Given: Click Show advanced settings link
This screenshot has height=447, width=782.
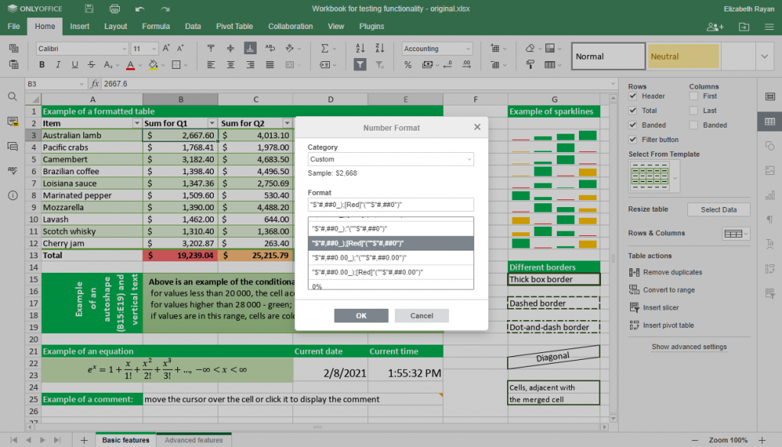Looking at the screenshot, I should pos(688,346).
